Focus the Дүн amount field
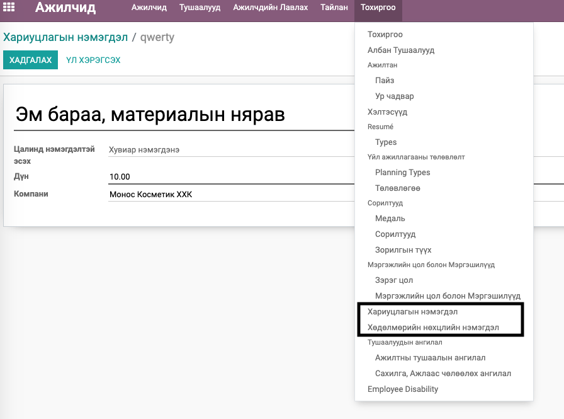Image resolution: width=564 pixels, height=419 pixels. (231, 177)
